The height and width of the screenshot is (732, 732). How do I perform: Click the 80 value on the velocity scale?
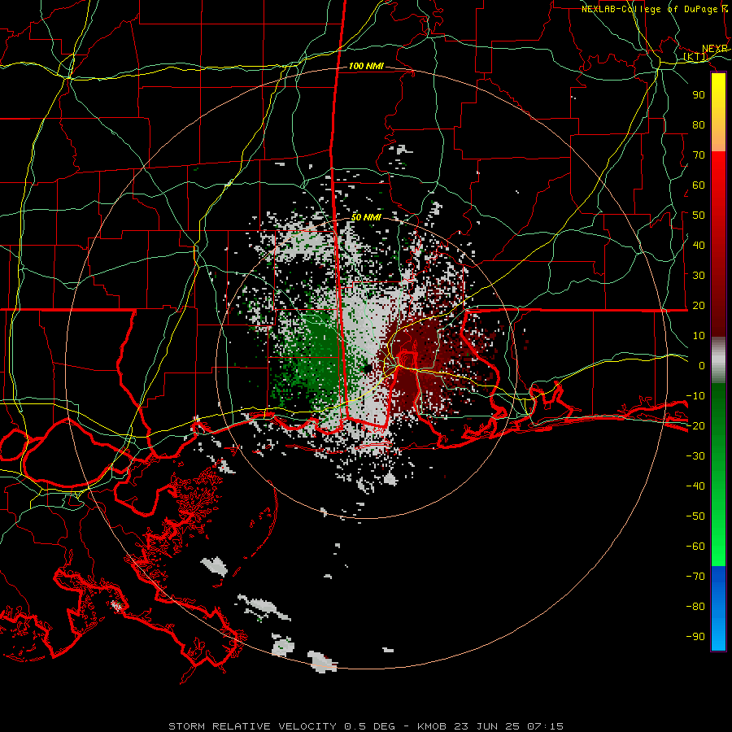point(699,124)
